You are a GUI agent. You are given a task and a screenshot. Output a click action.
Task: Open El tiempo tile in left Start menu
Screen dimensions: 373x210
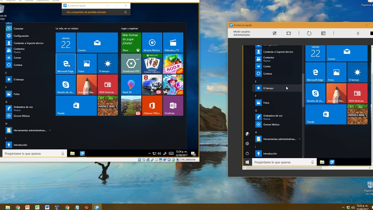pyautogui.click(x=108, y=64)
